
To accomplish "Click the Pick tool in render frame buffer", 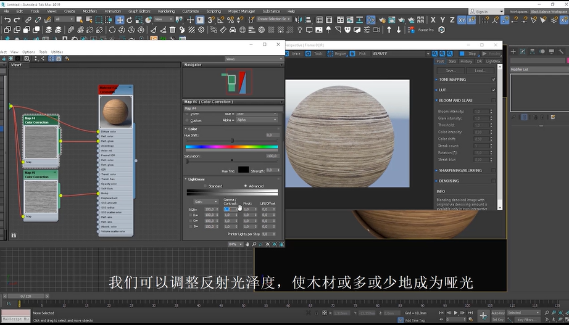I will click(359, 53).
